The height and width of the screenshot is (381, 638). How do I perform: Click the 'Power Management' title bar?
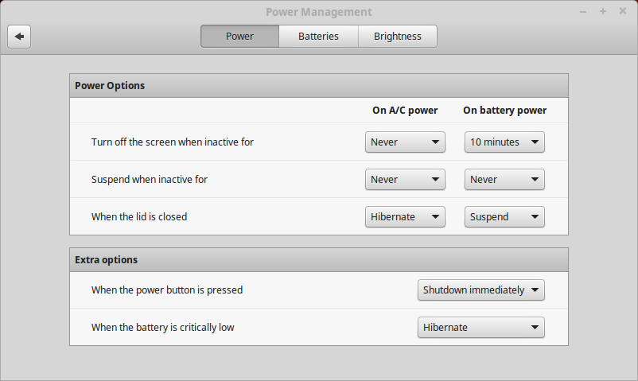coord(318,12)
